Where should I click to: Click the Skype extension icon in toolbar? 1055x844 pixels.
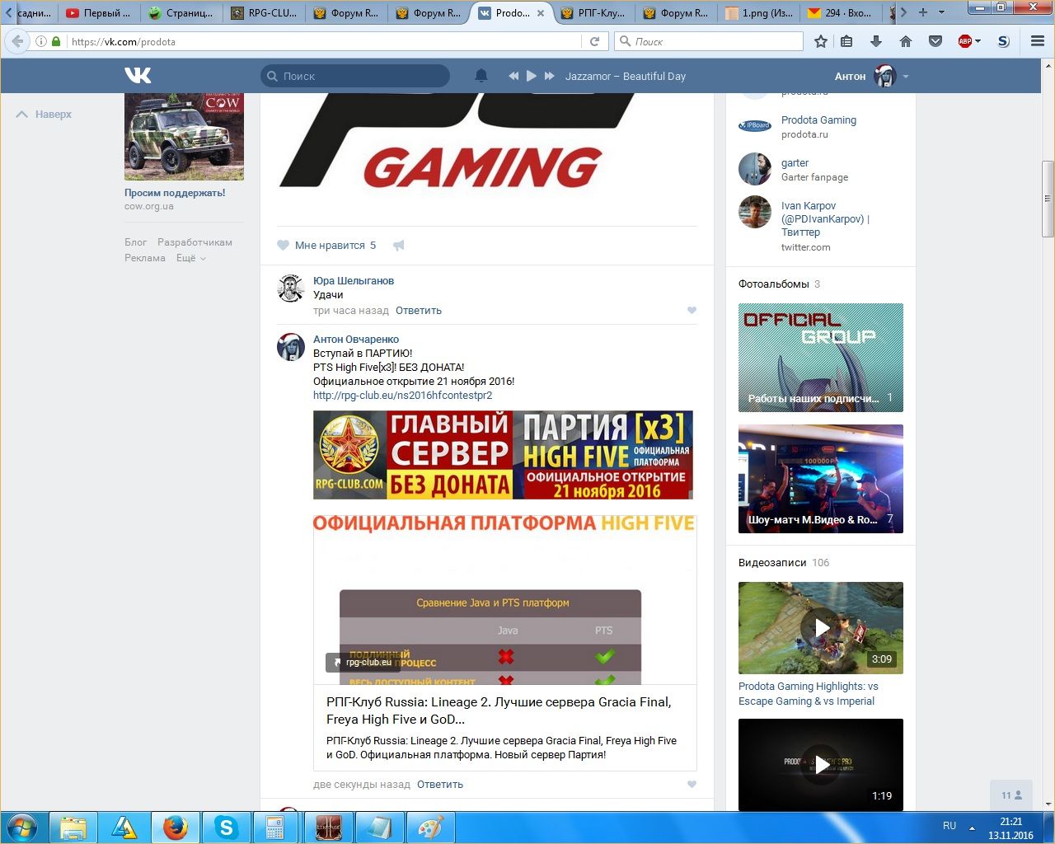click(x=1003, y=41)
